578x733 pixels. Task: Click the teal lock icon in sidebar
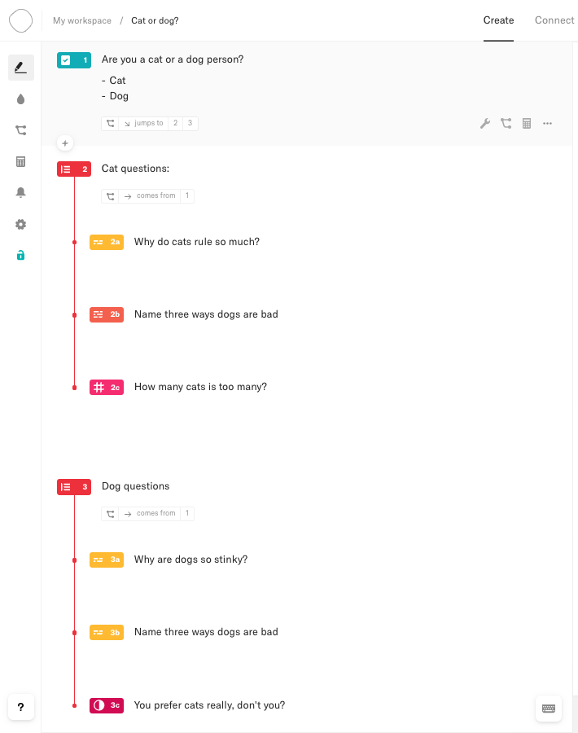coord(20,255)
